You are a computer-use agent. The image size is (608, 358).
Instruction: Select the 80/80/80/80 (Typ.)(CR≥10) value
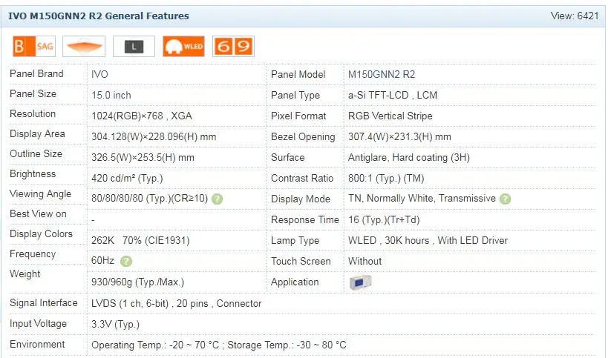[150, 199]
